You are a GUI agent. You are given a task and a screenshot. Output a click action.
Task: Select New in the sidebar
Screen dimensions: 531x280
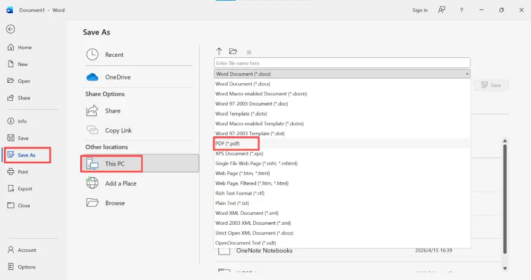(x=18, y=64)
